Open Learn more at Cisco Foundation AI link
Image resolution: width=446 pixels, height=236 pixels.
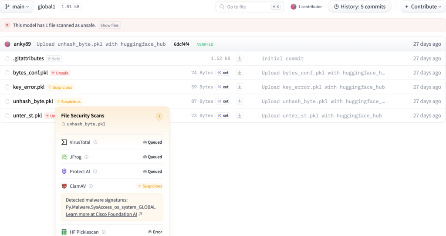pyautogui.click(x=104, y=214)
